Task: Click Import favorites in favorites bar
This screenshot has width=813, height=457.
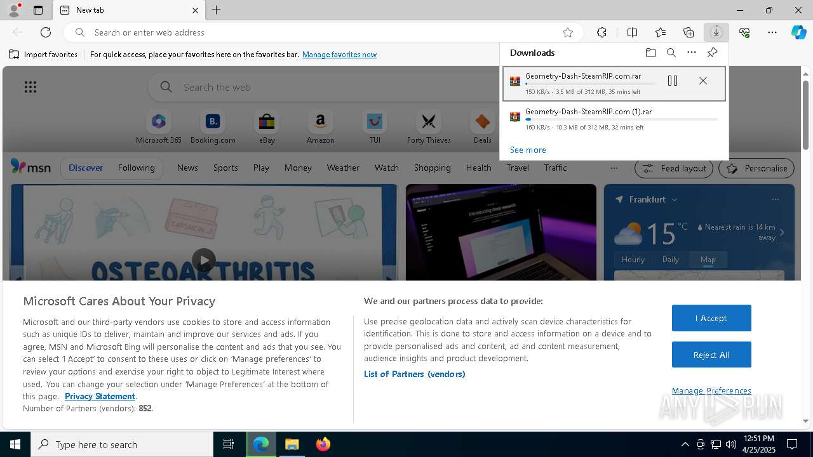Action: point(43,55)
